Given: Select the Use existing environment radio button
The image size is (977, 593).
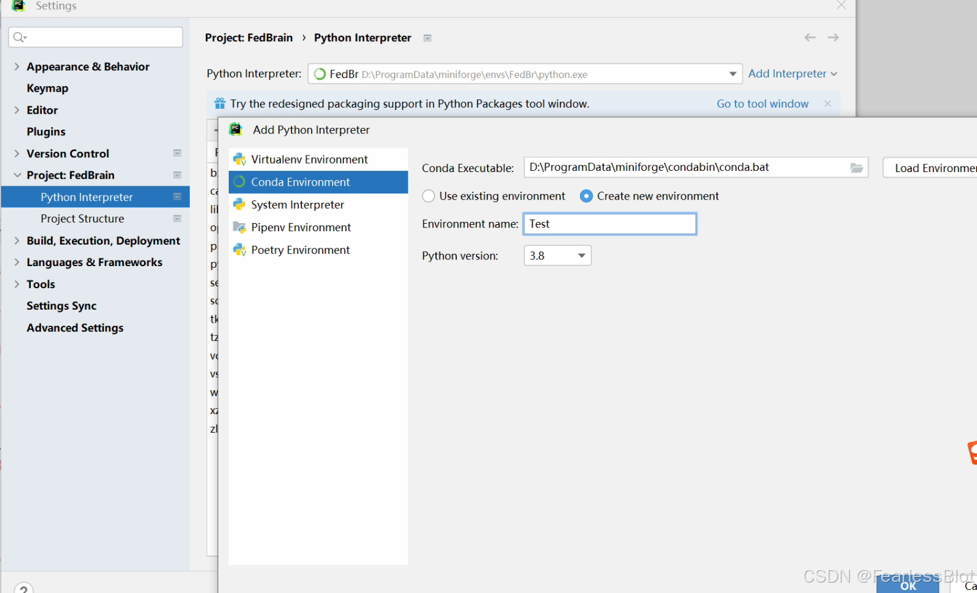Looking at the screenshot, I should [429, 196].
